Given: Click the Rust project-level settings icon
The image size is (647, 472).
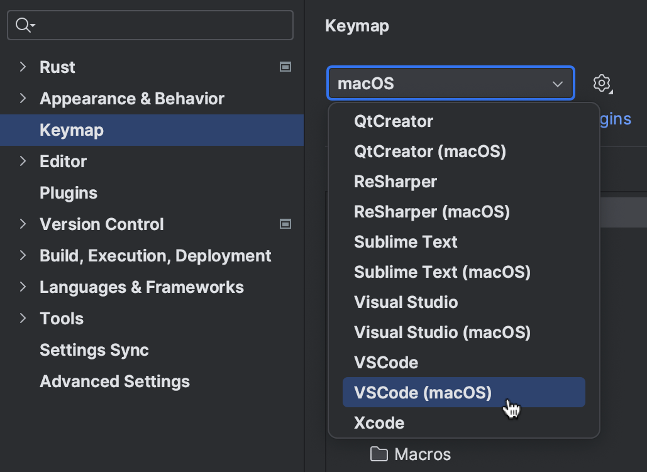Looking at the screenshot, I should (x=285, y=67).
